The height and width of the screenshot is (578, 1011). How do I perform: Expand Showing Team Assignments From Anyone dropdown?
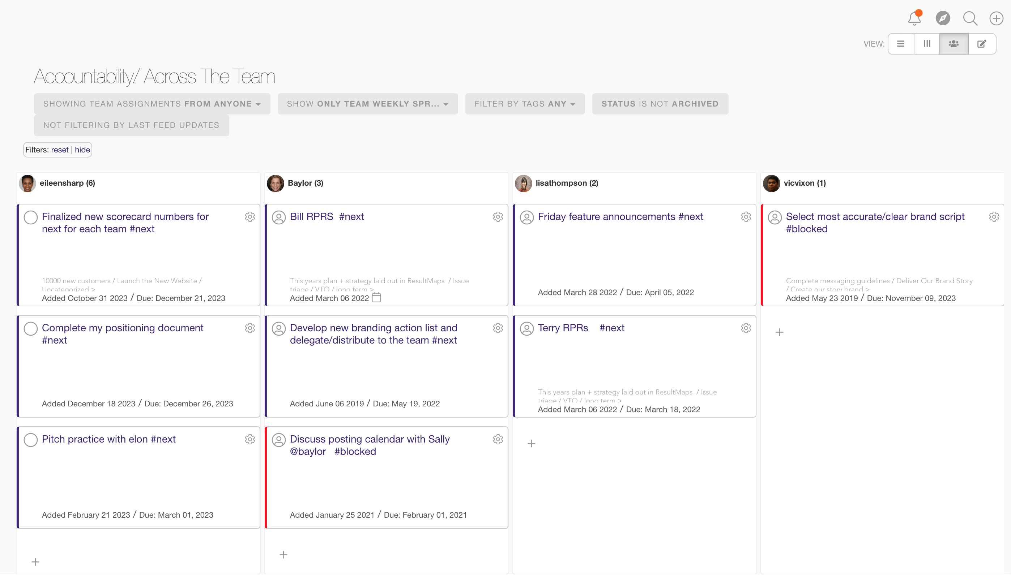pyautogui.click(x=152, y=104)
